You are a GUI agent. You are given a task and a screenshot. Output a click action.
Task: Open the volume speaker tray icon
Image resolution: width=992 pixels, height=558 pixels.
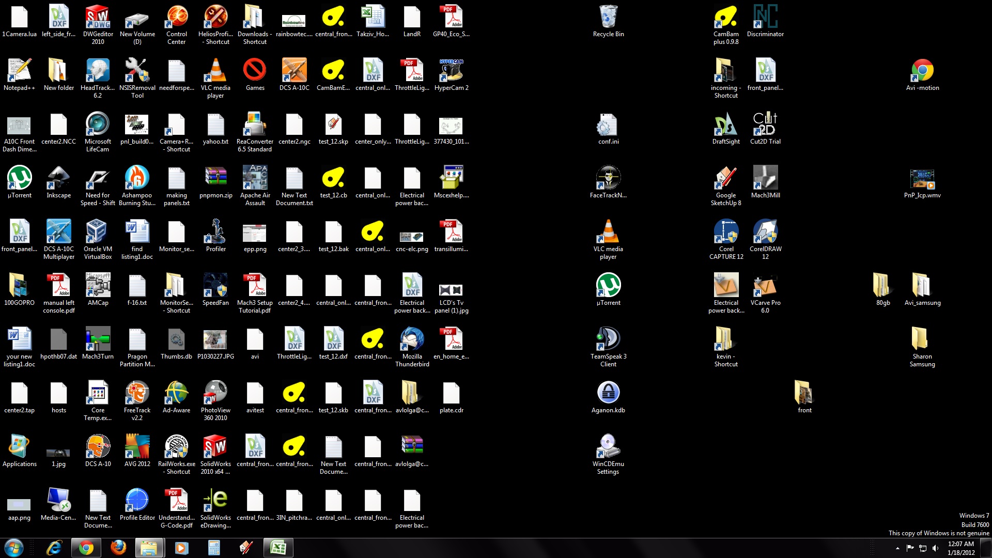click(x=935, y=548)
